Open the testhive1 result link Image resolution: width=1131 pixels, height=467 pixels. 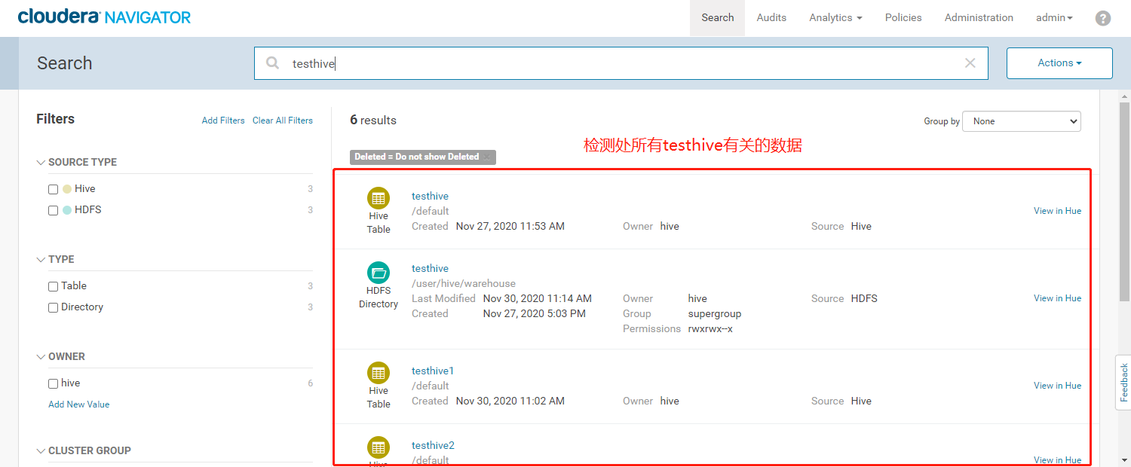click(x=433, y=371)
